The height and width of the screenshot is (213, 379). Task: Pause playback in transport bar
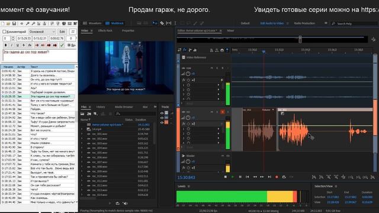pyautogui.click(x=240, y=177)
